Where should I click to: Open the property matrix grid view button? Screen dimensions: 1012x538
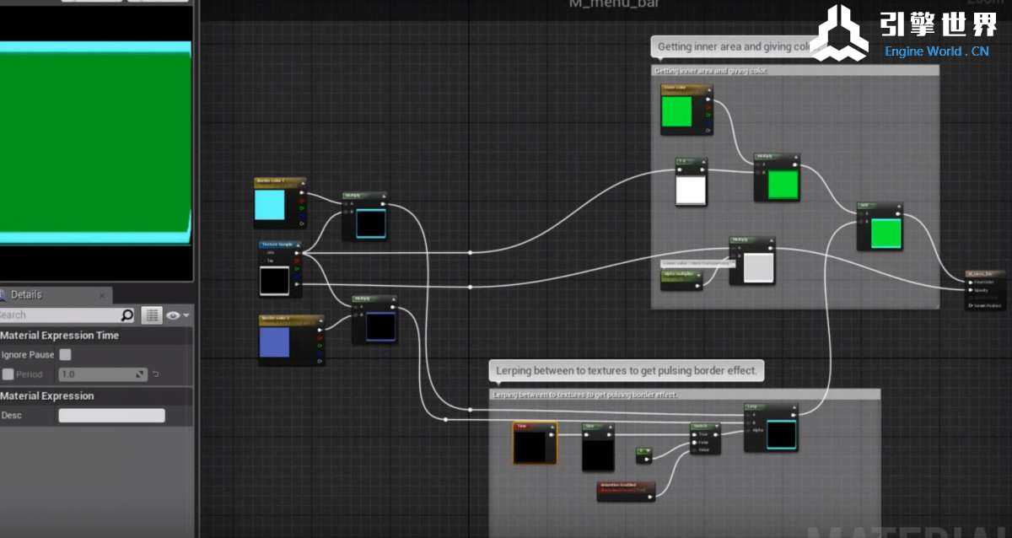[152, 315]
